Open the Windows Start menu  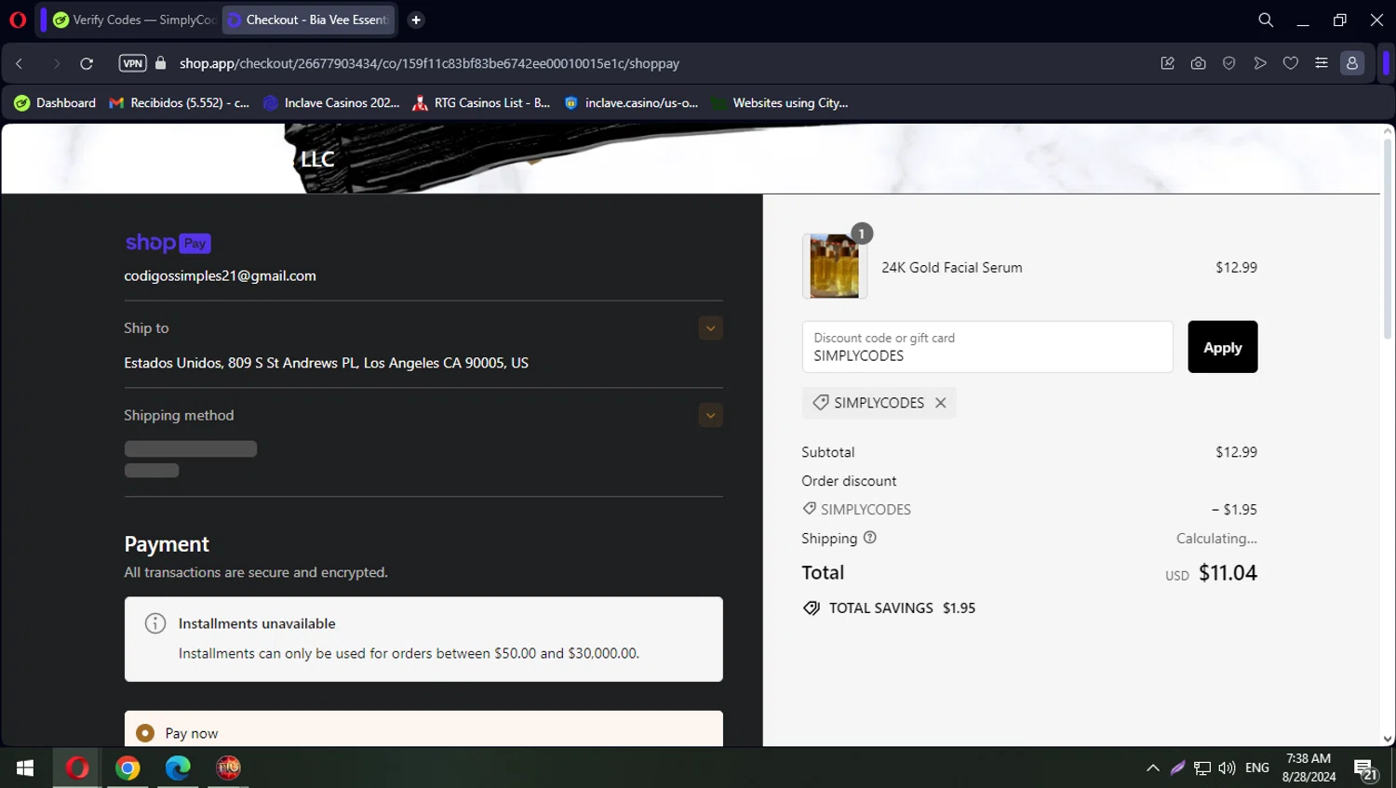coord(25,768)
